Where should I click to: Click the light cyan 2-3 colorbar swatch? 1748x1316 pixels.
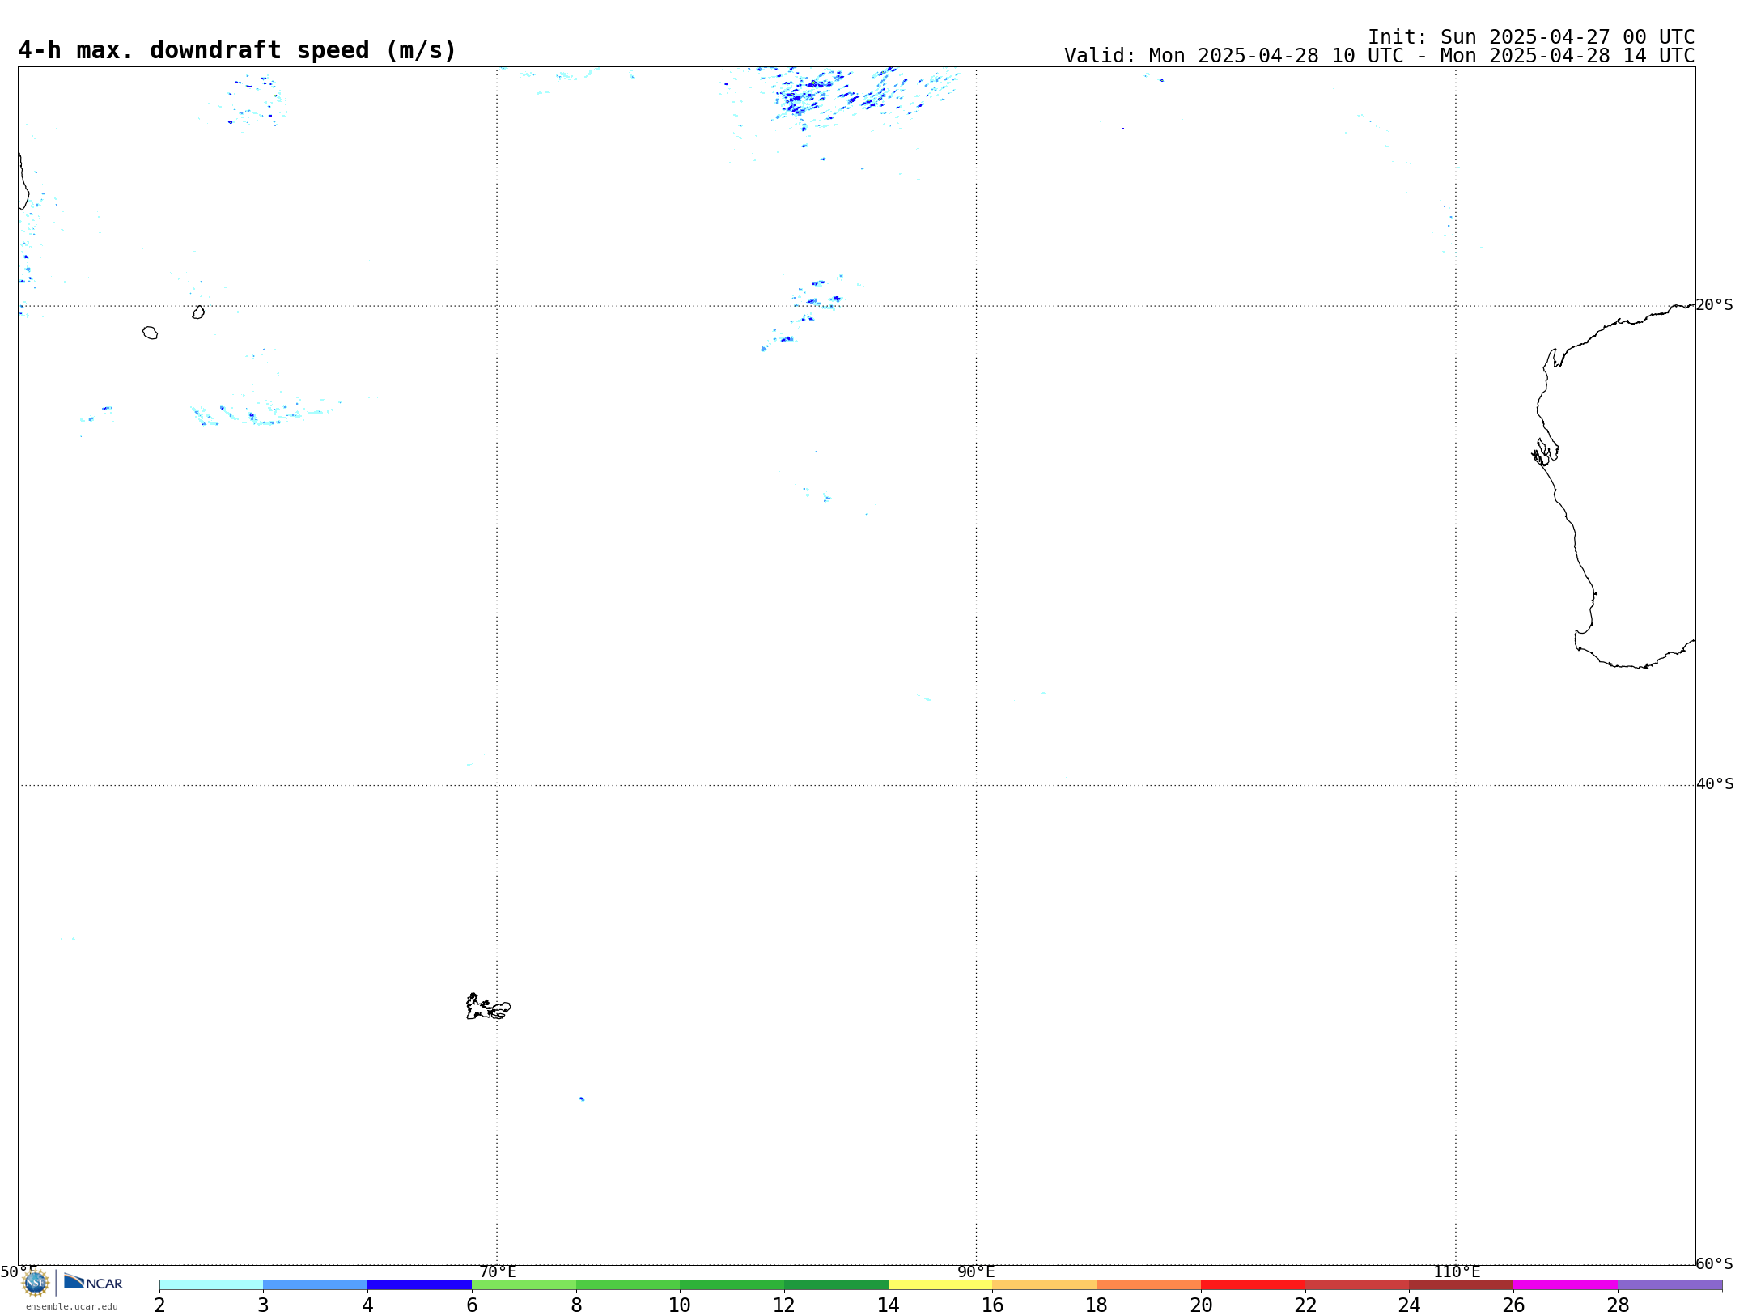(211, 1285)
